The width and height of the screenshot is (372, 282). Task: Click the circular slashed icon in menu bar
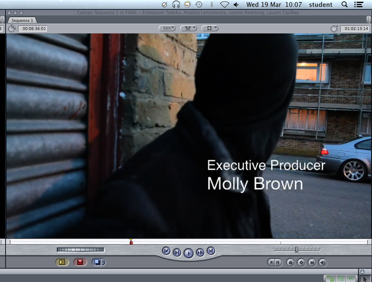(x=164, y=5)
